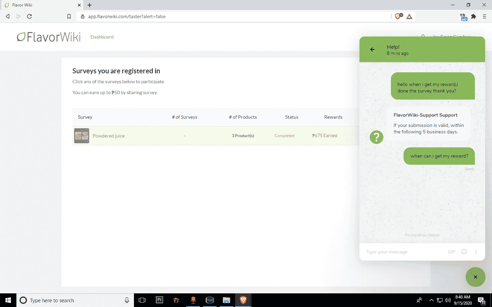Go back using browser back arrow
492x307 pixels.
8,16
